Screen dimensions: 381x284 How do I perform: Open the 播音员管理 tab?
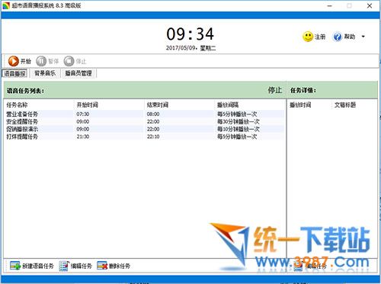point(78,73)
